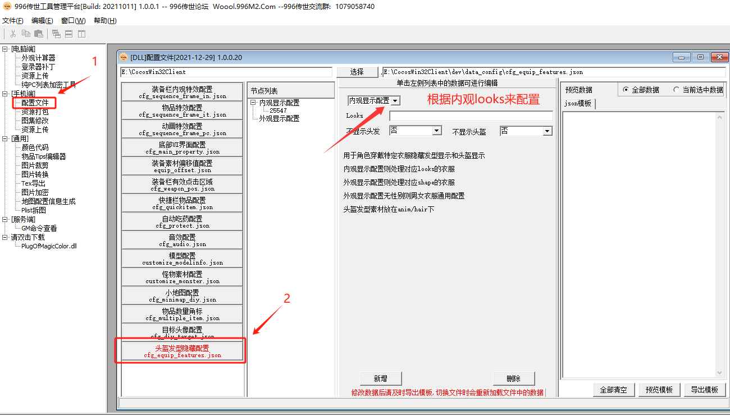Click the 全部清空 button

613,390
